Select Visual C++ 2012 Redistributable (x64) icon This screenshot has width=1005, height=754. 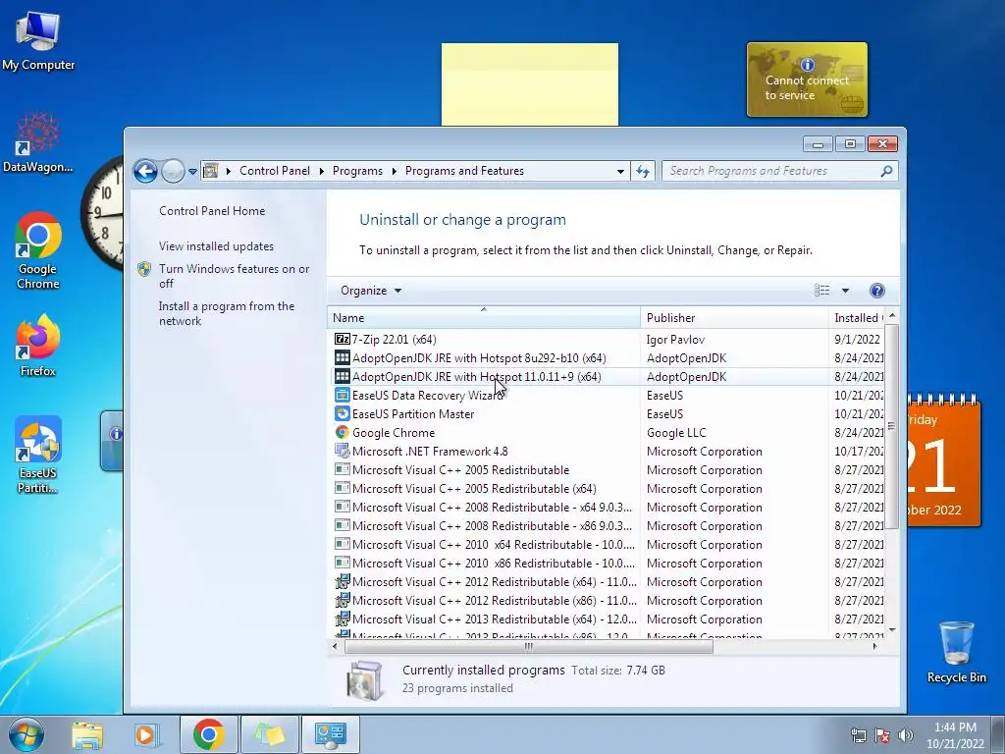coord(343,581)
